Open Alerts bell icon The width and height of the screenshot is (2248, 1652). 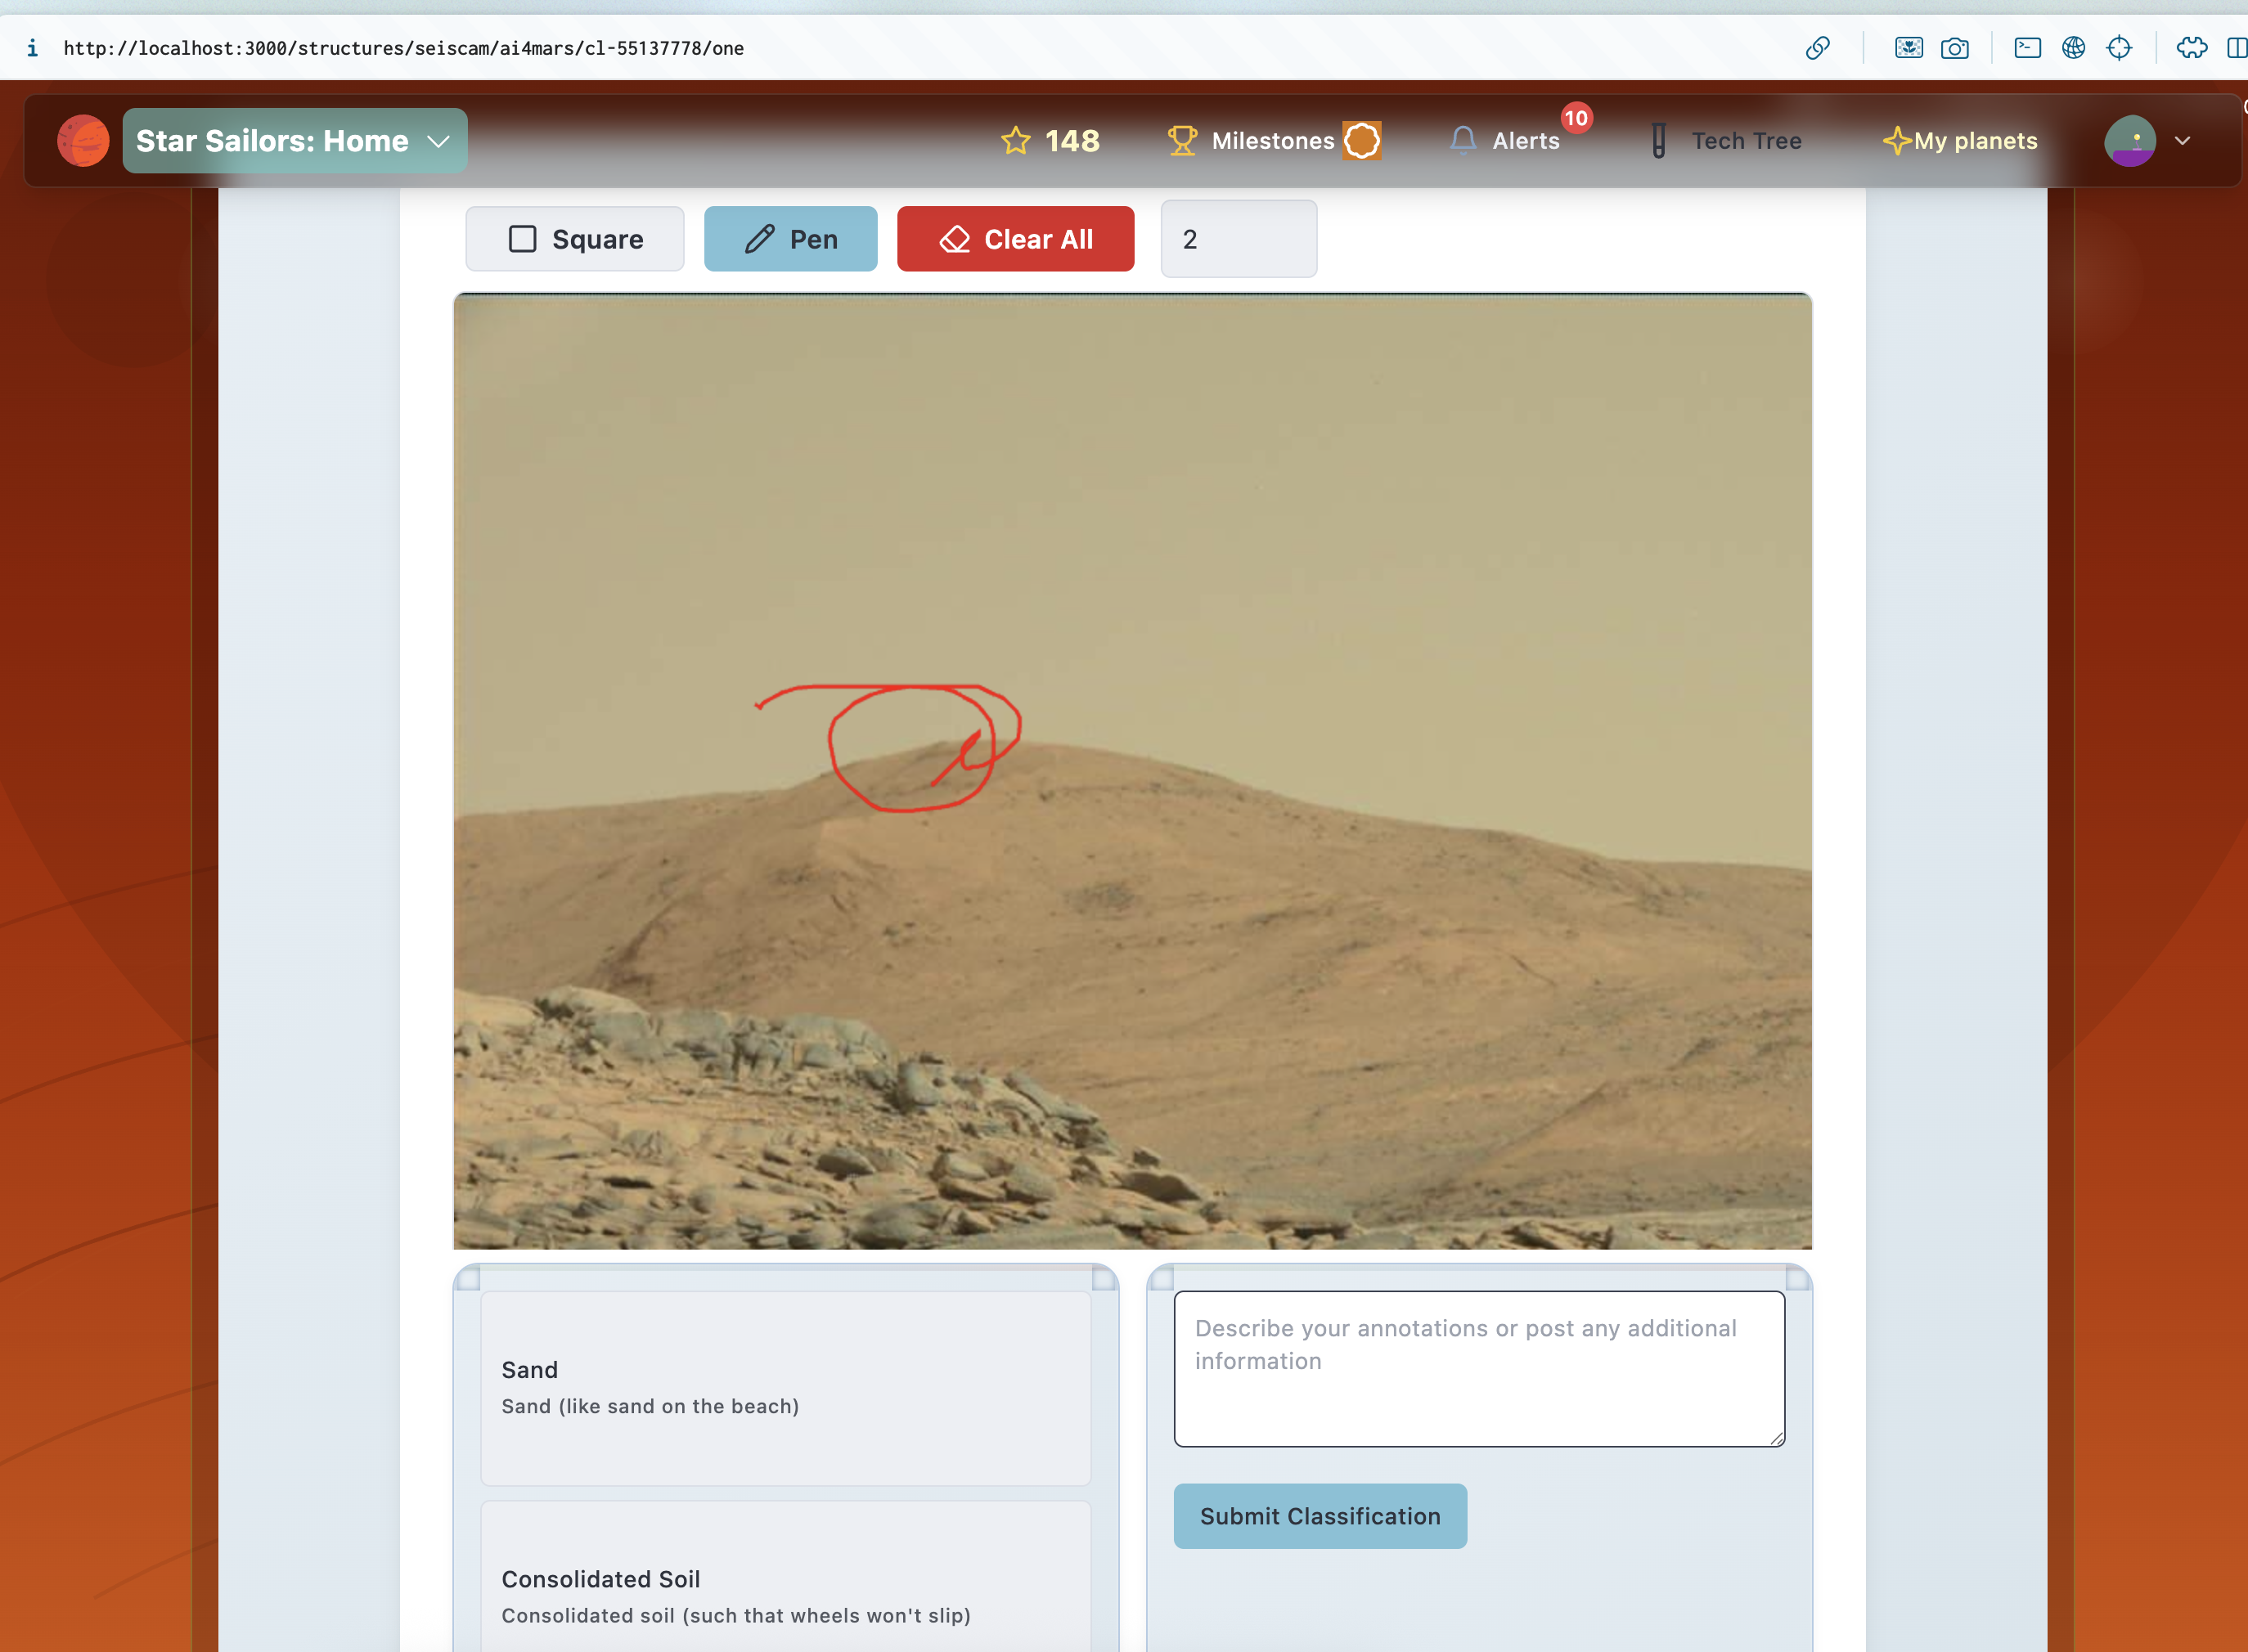(1462, 141)
